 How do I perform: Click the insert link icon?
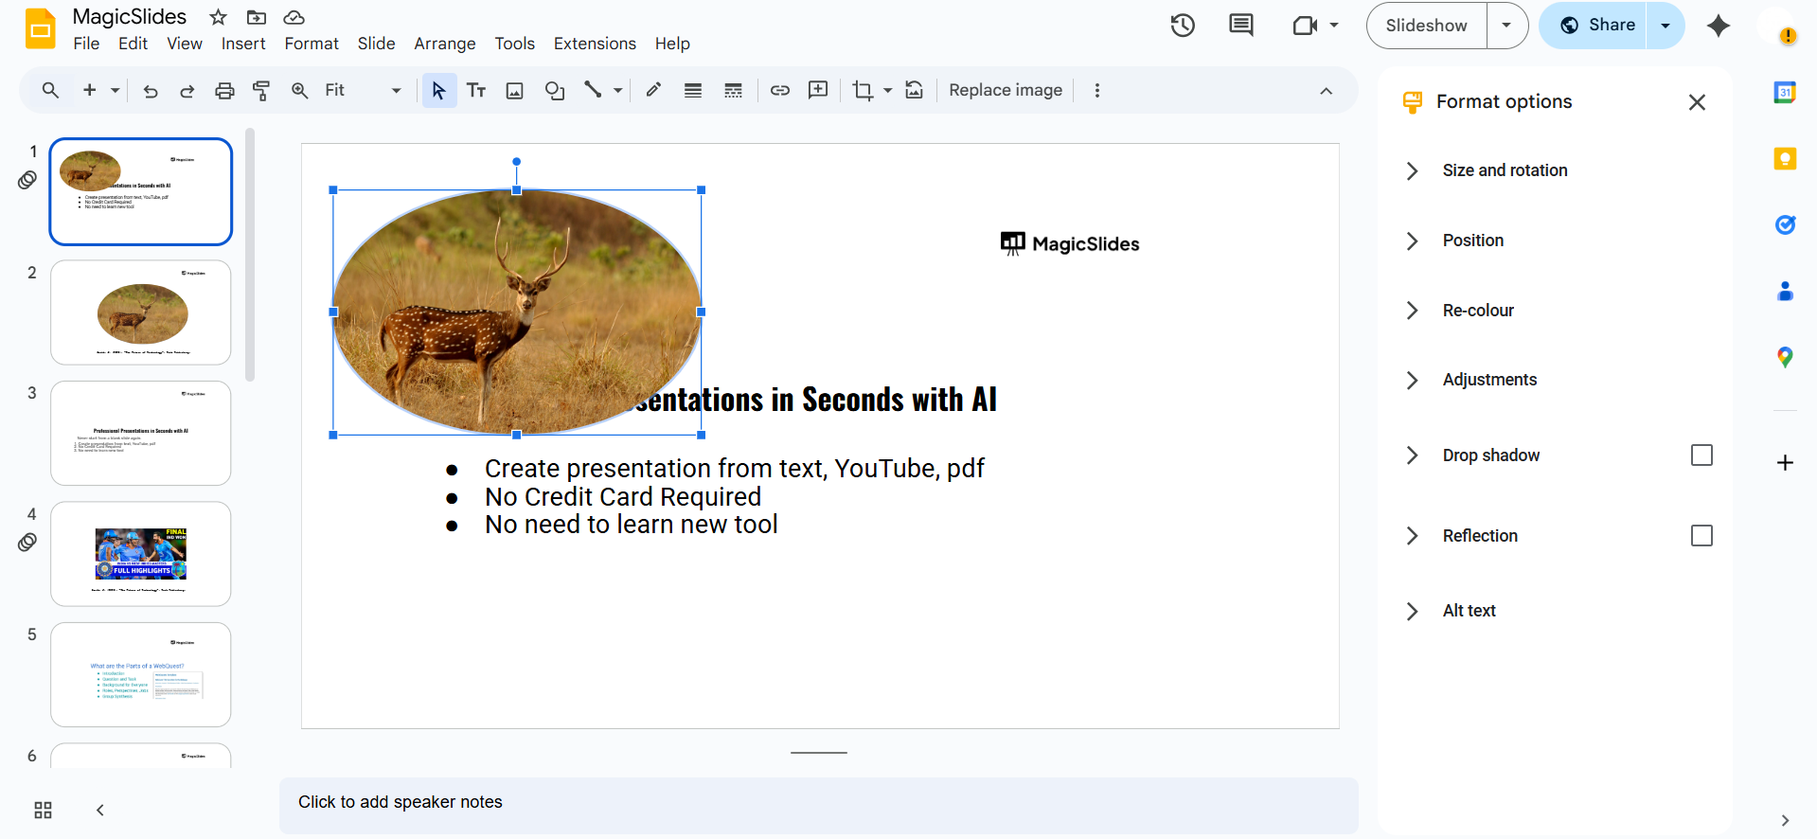tap(779, 91)
